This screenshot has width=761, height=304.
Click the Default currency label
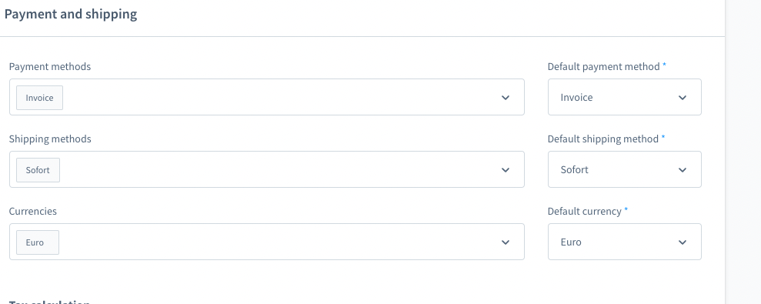coord(585,211)
